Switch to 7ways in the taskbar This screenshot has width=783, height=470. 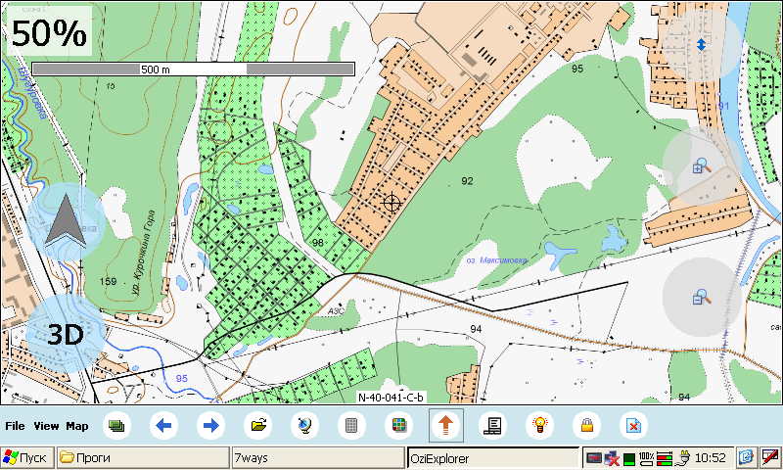(317, 457)
